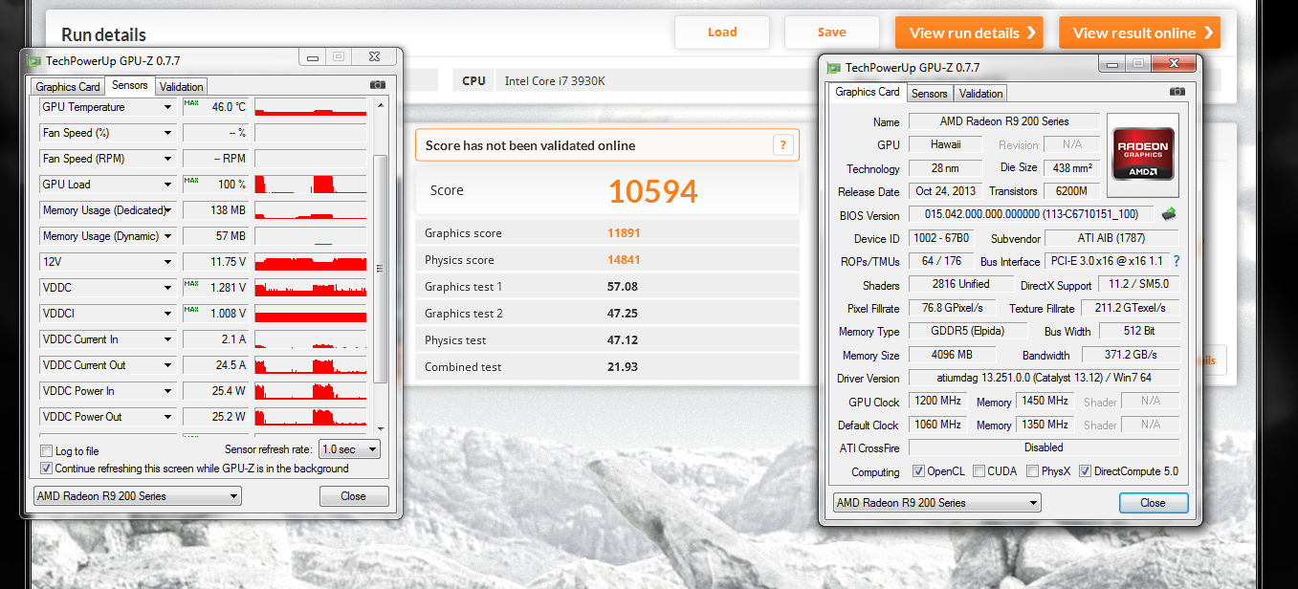The image size is (1298, 589).
Task: Click the Load button in Run details
Action: [722, 33]
